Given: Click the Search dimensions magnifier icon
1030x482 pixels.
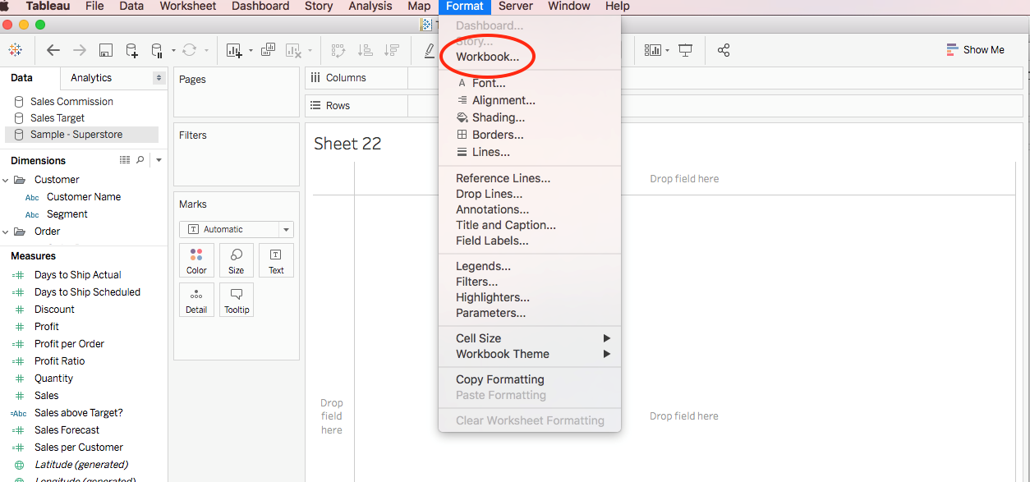Looking at the screenshot, I should [140, 160].
